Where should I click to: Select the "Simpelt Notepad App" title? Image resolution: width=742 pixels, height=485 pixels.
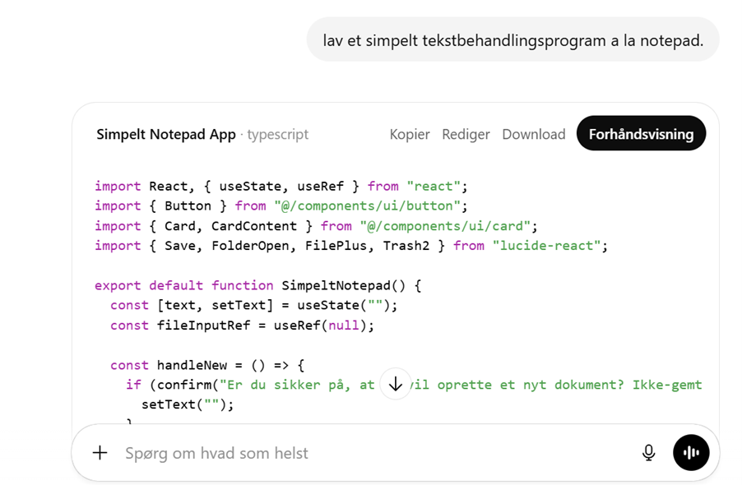[x=166, y=134]
